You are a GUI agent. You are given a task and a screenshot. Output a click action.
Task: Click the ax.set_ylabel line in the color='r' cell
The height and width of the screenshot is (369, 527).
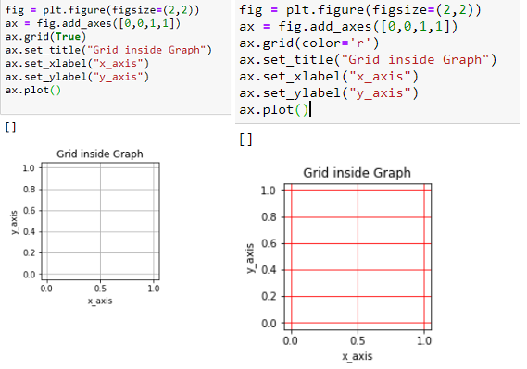329,92
